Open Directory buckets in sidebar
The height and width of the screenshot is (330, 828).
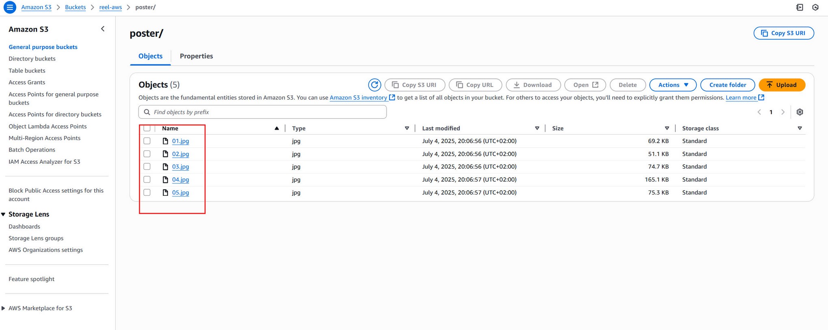32,59
